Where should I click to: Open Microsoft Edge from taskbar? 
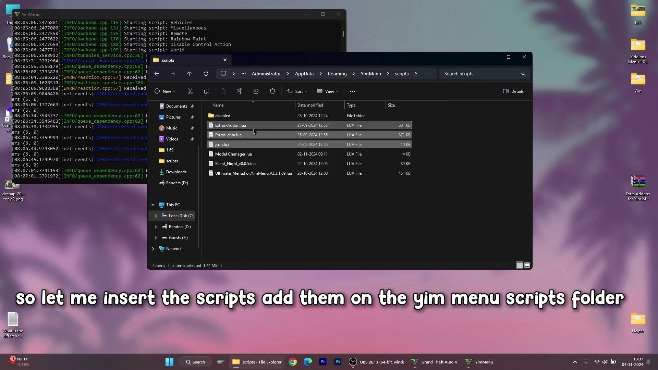tap(308, 362)
